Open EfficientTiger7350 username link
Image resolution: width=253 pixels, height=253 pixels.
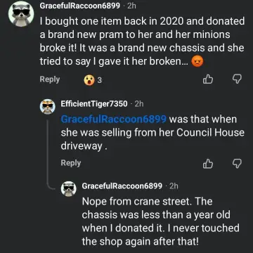click(x=94, y=103)
